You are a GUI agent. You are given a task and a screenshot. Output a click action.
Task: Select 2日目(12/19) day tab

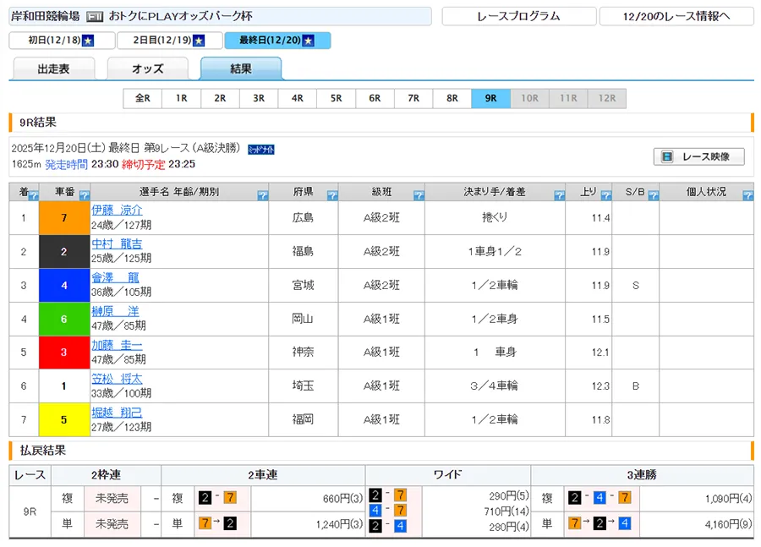(x=169, y=41)
